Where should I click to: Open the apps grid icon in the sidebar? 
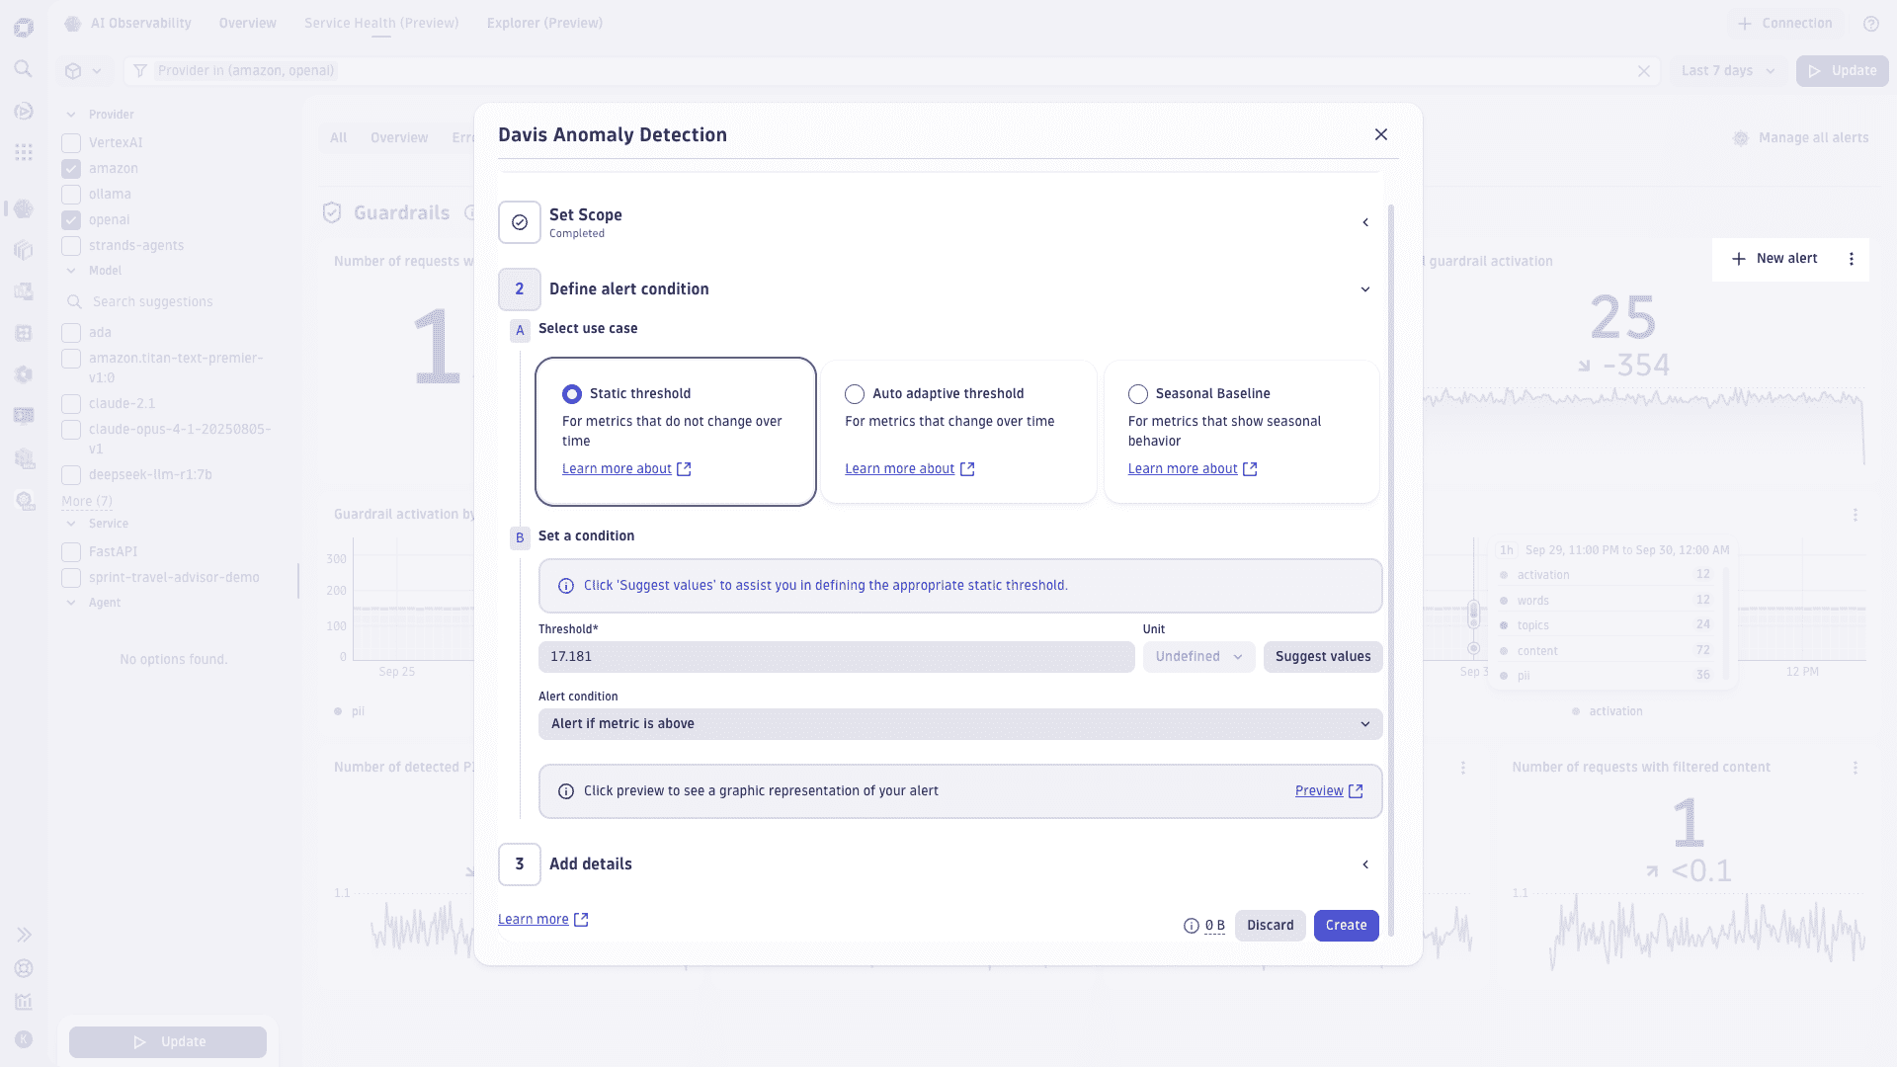click(24, 152)
